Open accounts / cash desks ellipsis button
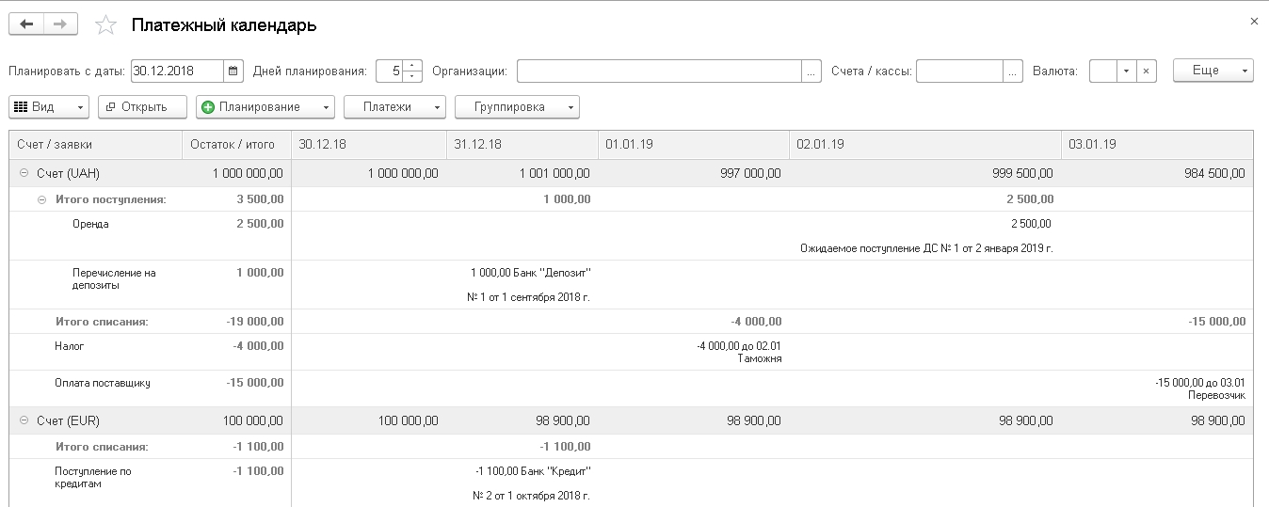The width and height of the screenshot is (1269, 507). tap(1013, 71)
